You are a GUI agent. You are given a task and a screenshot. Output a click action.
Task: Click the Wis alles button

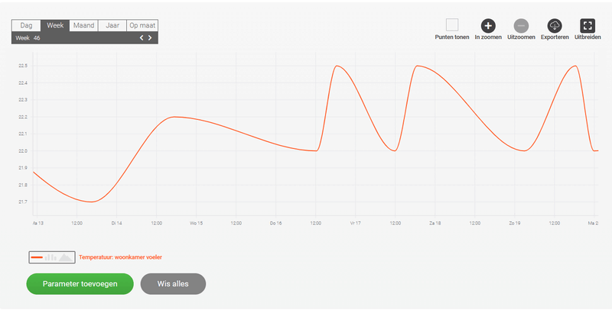[173, 284]
